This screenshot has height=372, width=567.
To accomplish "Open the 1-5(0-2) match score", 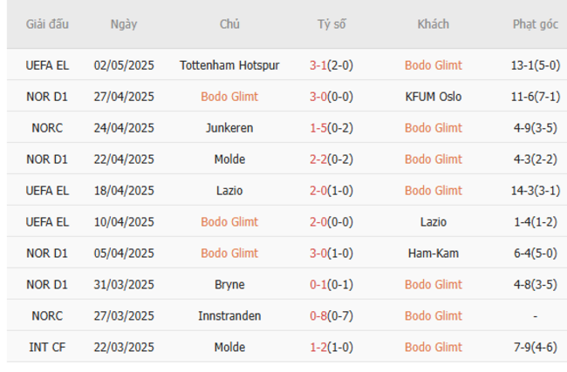I will tap(331, 128).
